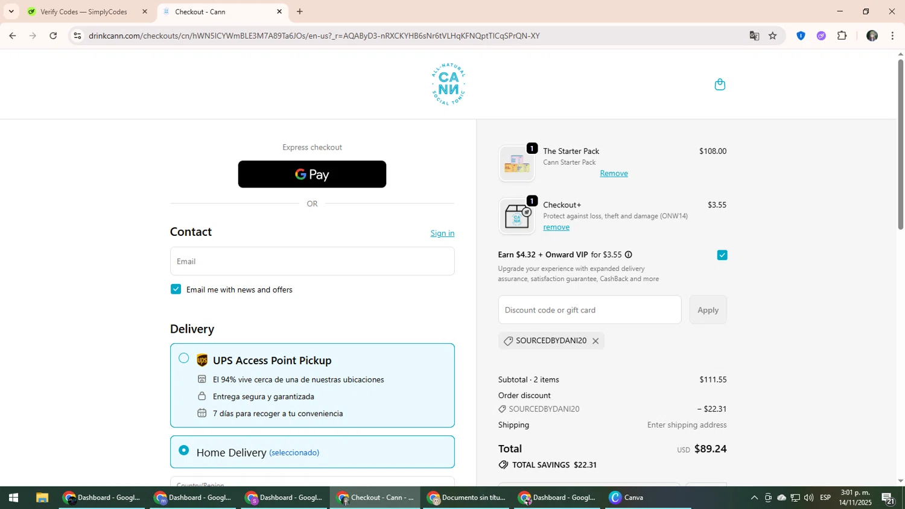Open the shopping bag cart icon

[720, 84]
